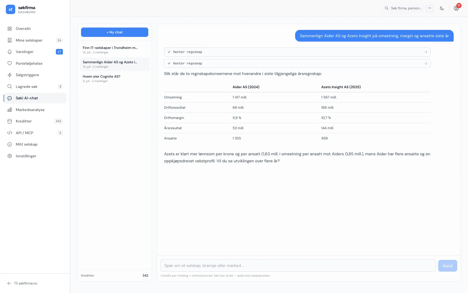Click the 10,7 % margin value
This screenshot has height=293, width=468.
point(326,118)
